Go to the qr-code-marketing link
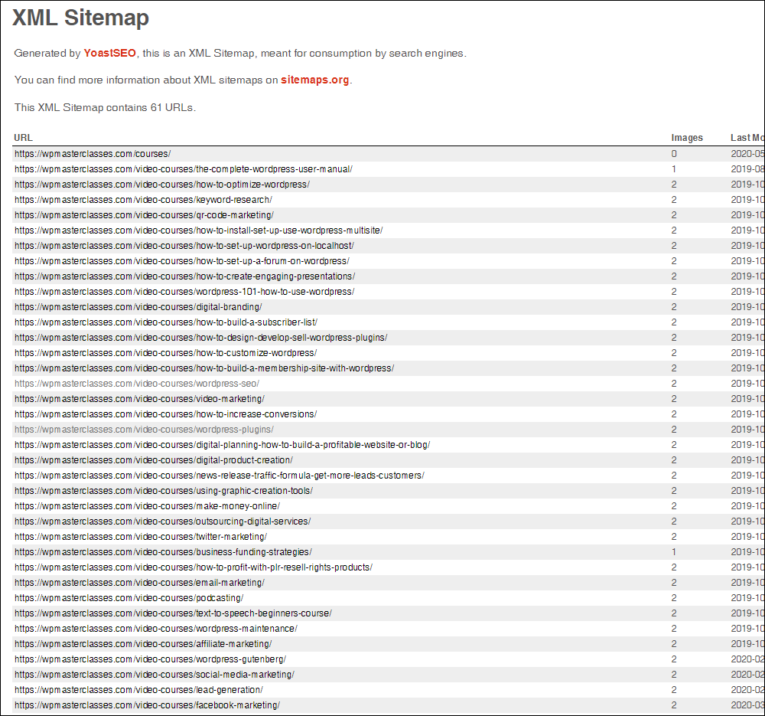The image size is (765, 716). 144,215
